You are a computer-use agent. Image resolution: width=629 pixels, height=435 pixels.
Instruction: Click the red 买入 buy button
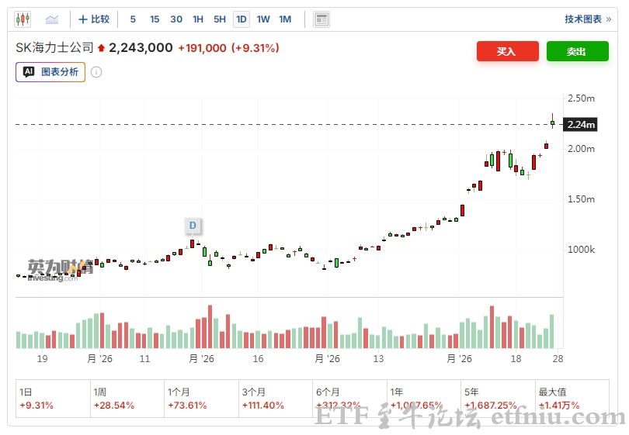point(507,51)
